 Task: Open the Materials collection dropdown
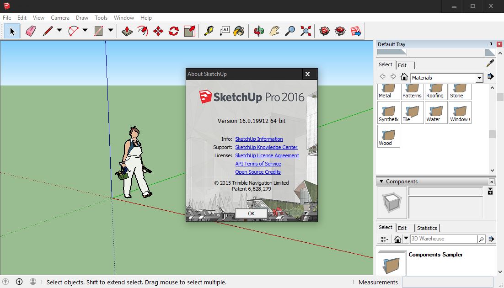coord(479,78)
